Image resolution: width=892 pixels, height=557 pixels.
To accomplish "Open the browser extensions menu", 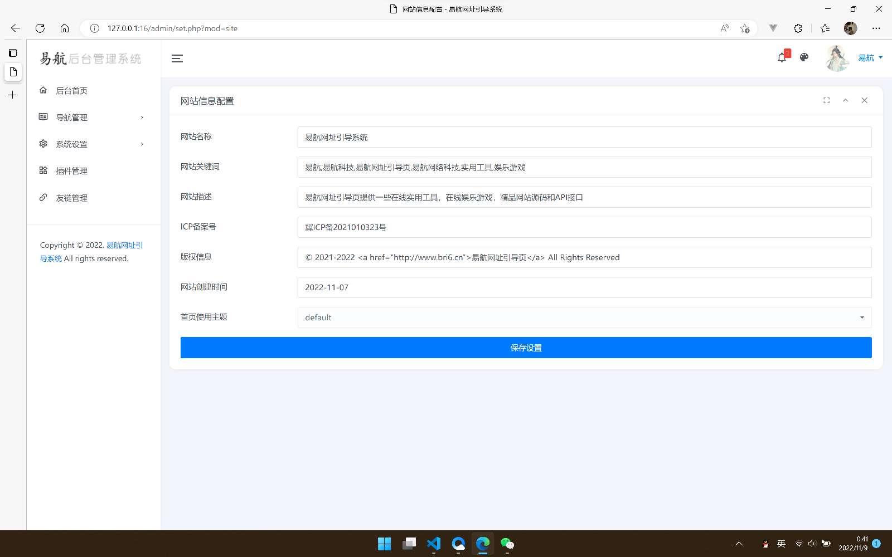I will click(x=798, y=28).
